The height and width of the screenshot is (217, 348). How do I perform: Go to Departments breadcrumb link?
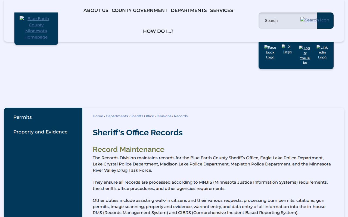(117, 116)
